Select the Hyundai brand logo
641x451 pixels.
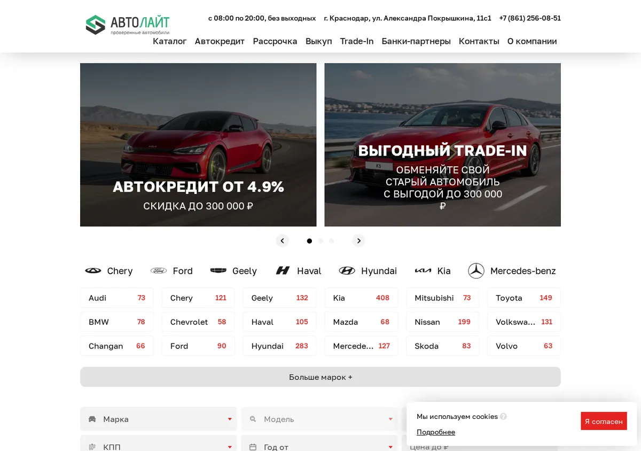coord(347,271)
